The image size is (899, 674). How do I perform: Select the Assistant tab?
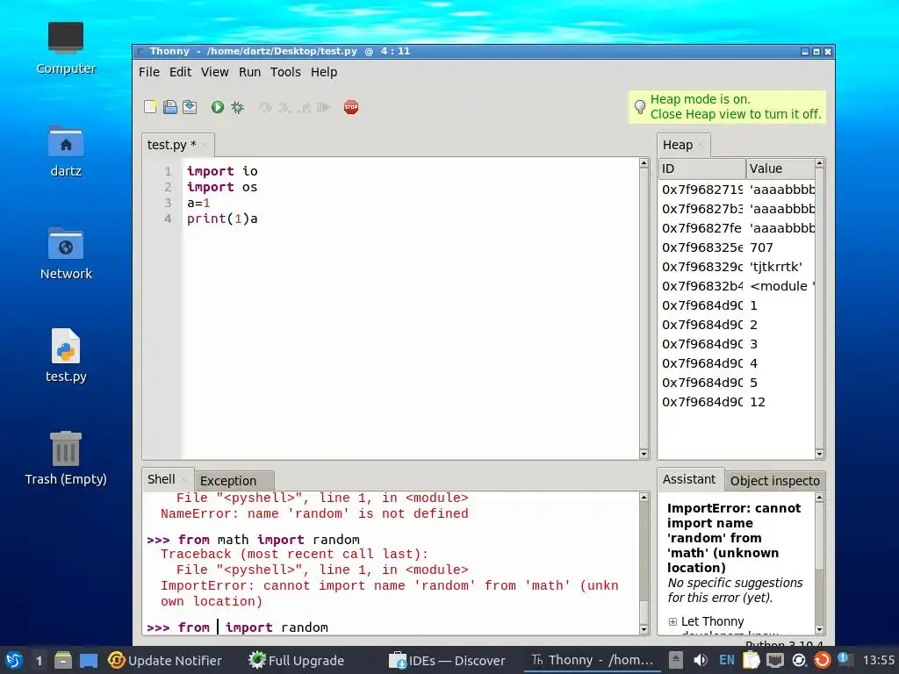coord(688,479)
